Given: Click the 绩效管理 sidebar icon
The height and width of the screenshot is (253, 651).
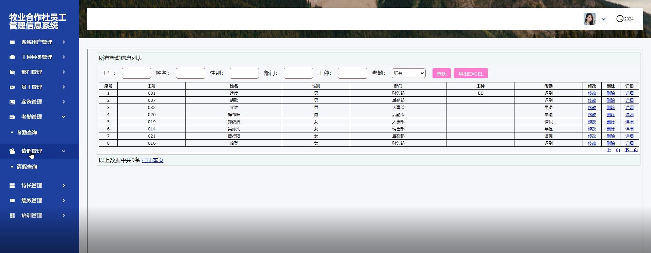Looking at the screenshot, I should (12, 201).
